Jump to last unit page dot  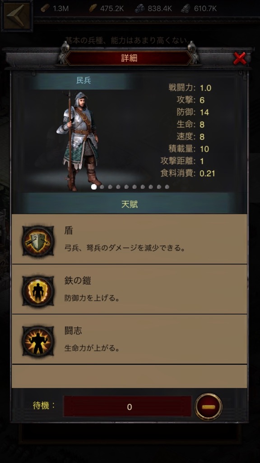pyautogui.click(x=167, y=187)
